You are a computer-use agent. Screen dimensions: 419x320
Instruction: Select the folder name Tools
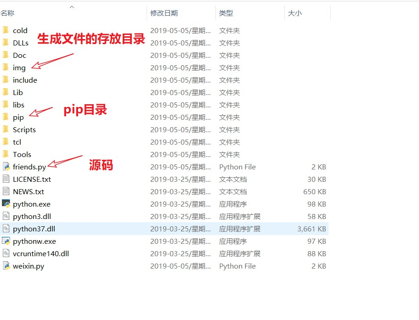(x=22, y=154)
